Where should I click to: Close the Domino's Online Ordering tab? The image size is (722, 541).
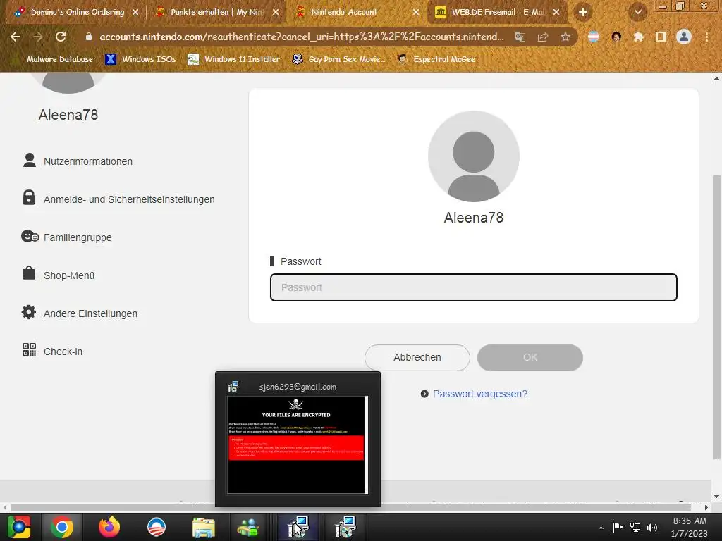(x=135, y=13)
